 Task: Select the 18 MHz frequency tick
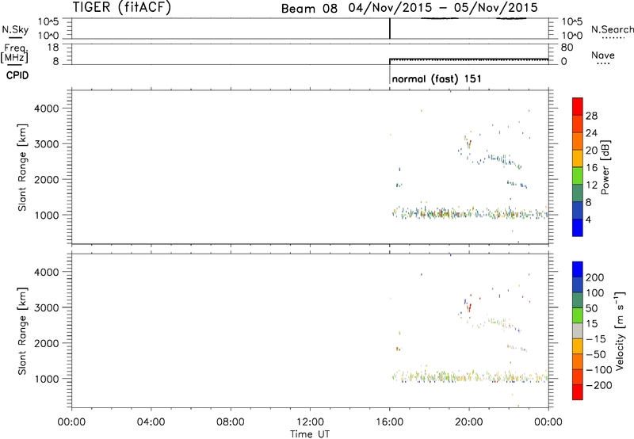point(52,48)
